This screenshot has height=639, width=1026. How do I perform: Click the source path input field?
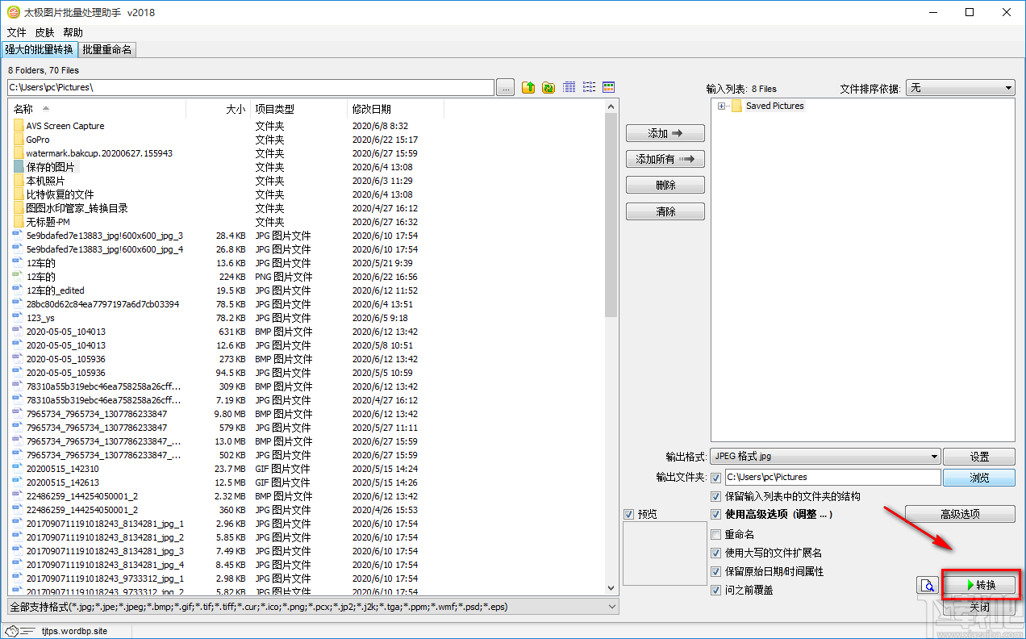[x=250, y=87]
